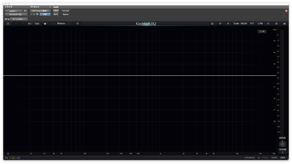Toggle the A/B comparison button
This screenshot has height=164, width=292.
pyautogui.click(x=30, y=24)
